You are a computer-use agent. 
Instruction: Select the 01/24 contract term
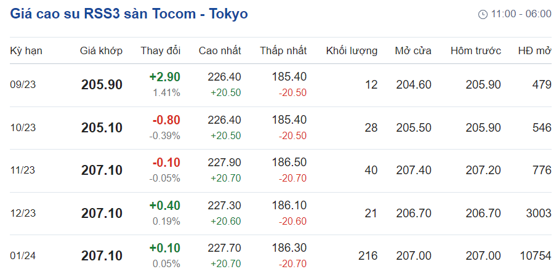tap(23, 255)
